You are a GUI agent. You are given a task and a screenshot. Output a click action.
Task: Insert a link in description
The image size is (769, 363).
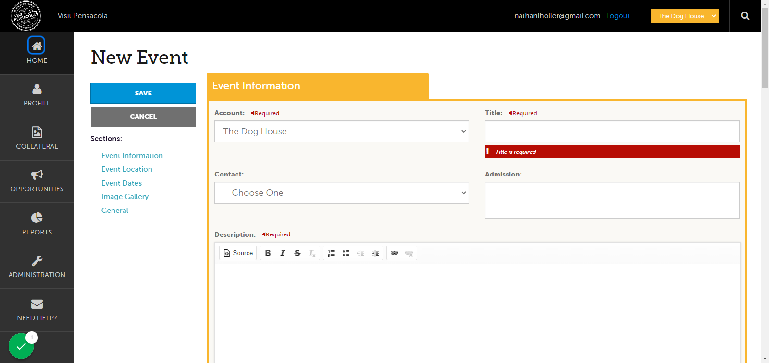394,253
